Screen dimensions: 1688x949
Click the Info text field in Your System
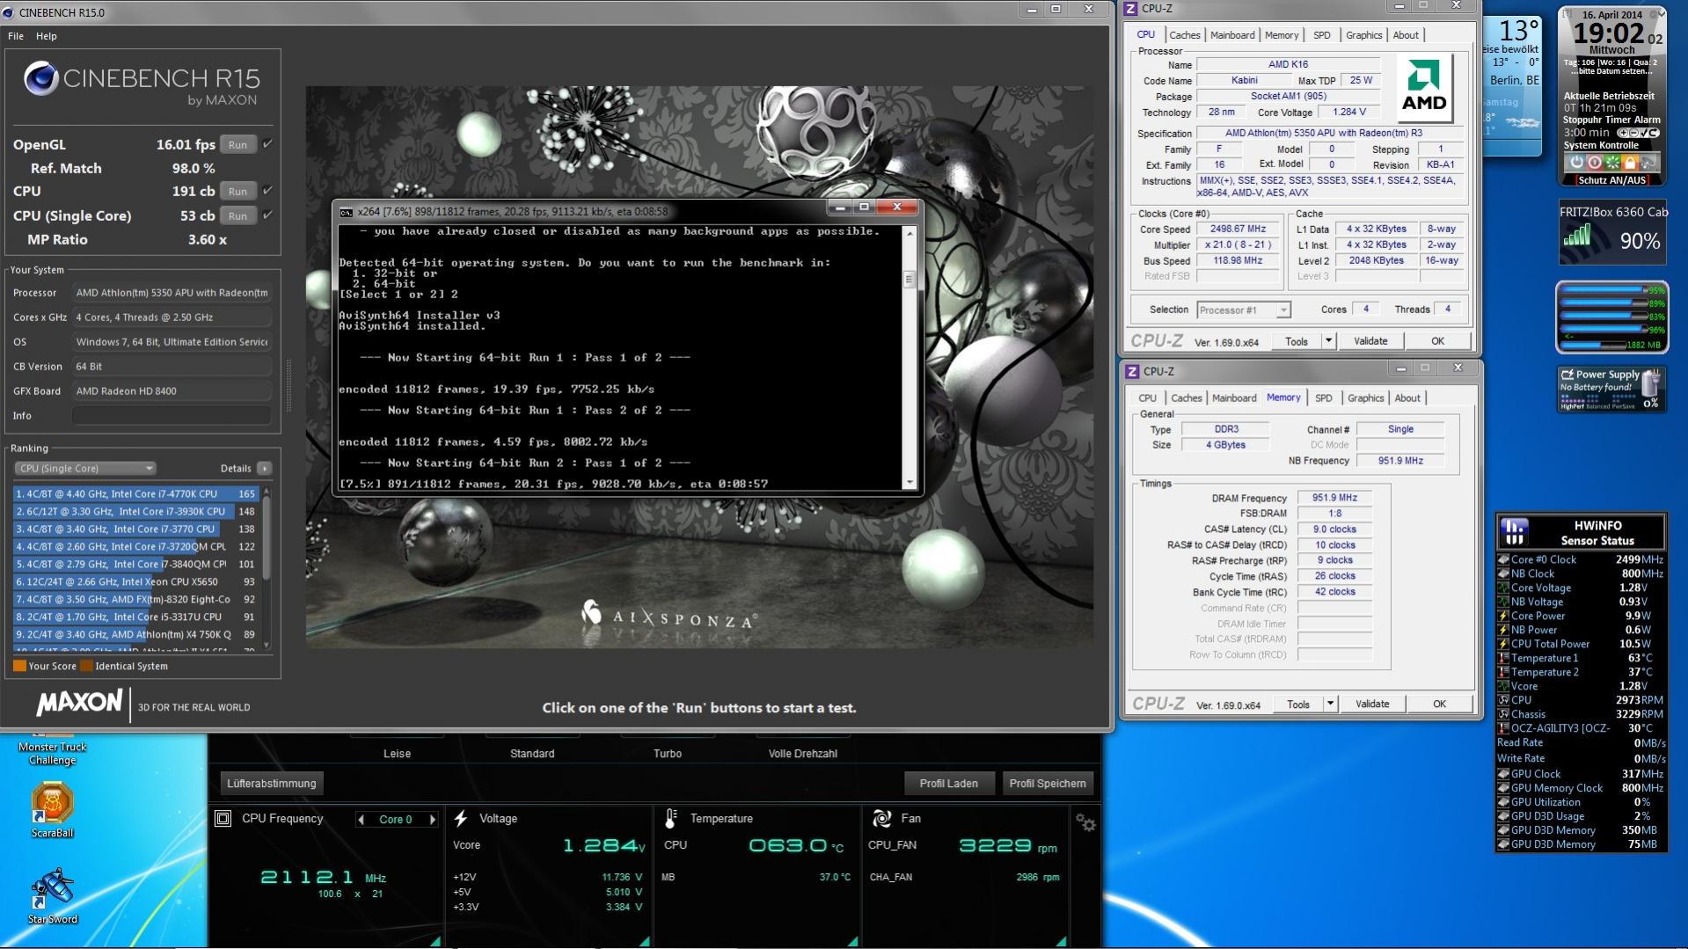(x=172, y=415)
